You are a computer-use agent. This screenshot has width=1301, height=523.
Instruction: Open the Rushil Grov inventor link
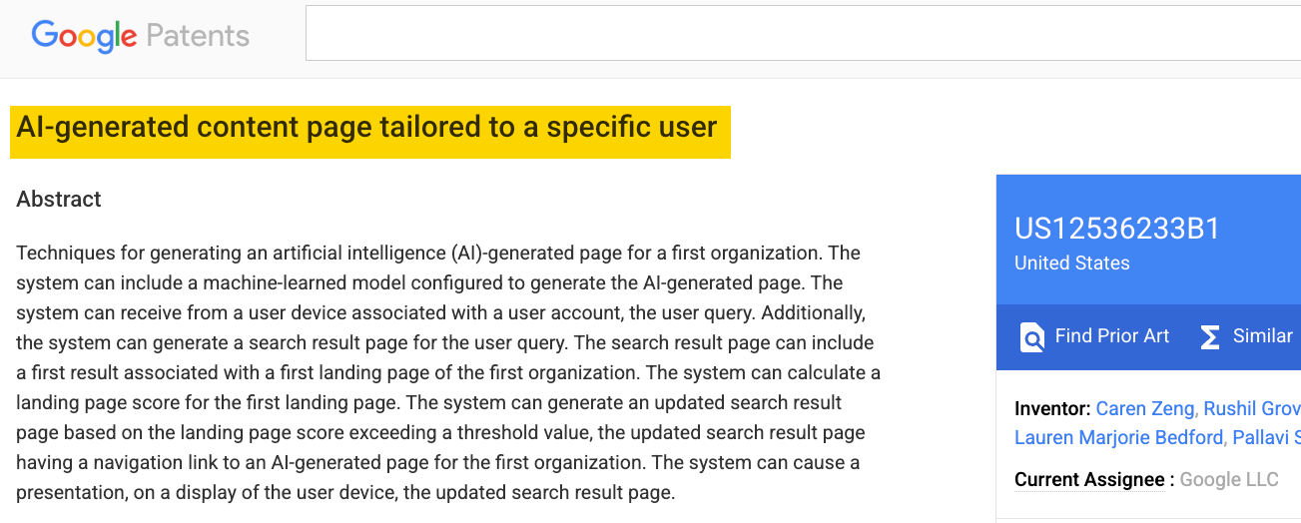click(1251, 408)
